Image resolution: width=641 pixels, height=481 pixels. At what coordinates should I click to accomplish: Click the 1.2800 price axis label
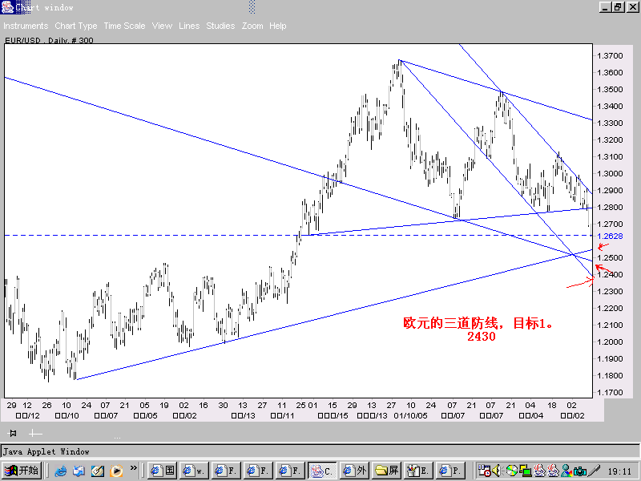pyautogui.click(x=610, y=207)
